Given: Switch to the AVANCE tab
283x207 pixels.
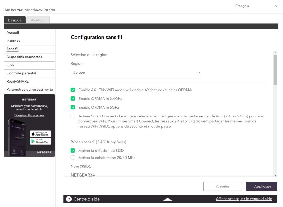Looking at the screenshot, I should click(x=38, y=20).
